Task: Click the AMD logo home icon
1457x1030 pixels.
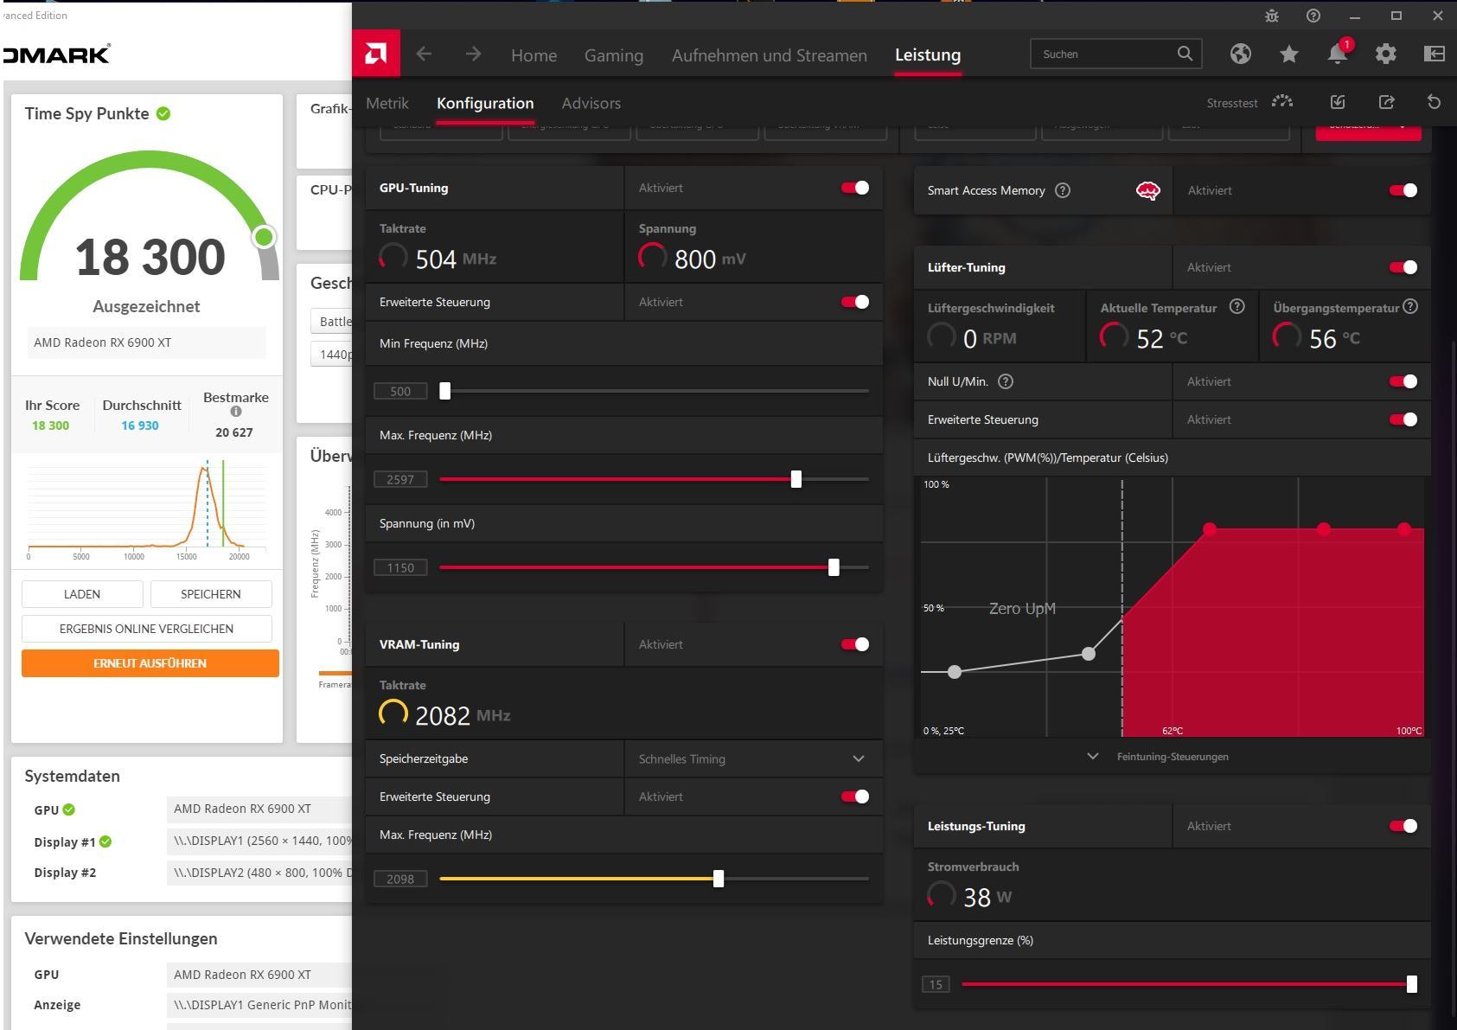Action: pos(376,54)
